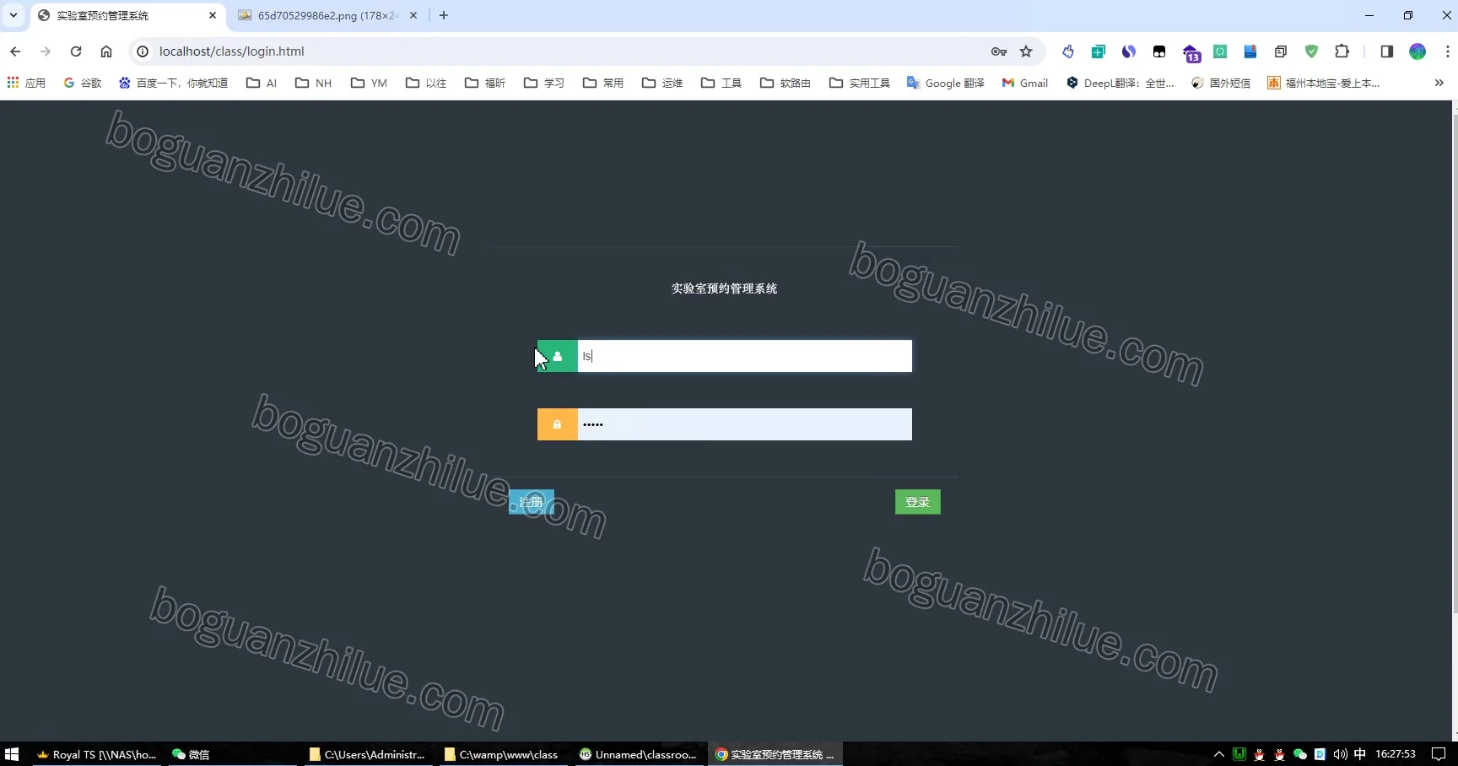The height and width of the screenshot is (766, 1458).
Task: Show hidden system tray icons
Action: [1218, 754]
